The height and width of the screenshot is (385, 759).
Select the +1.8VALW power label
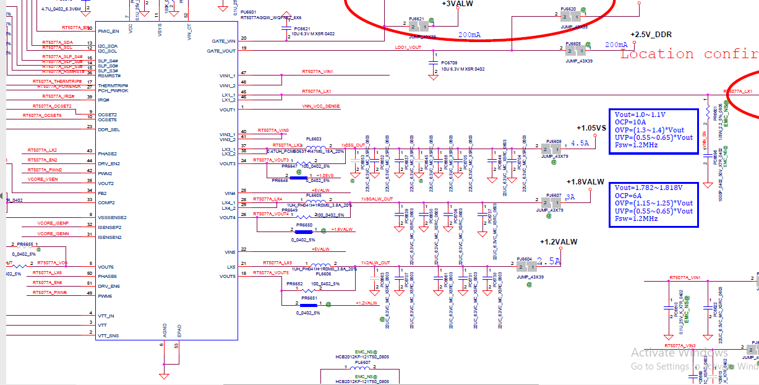click(x=585, y=182)
